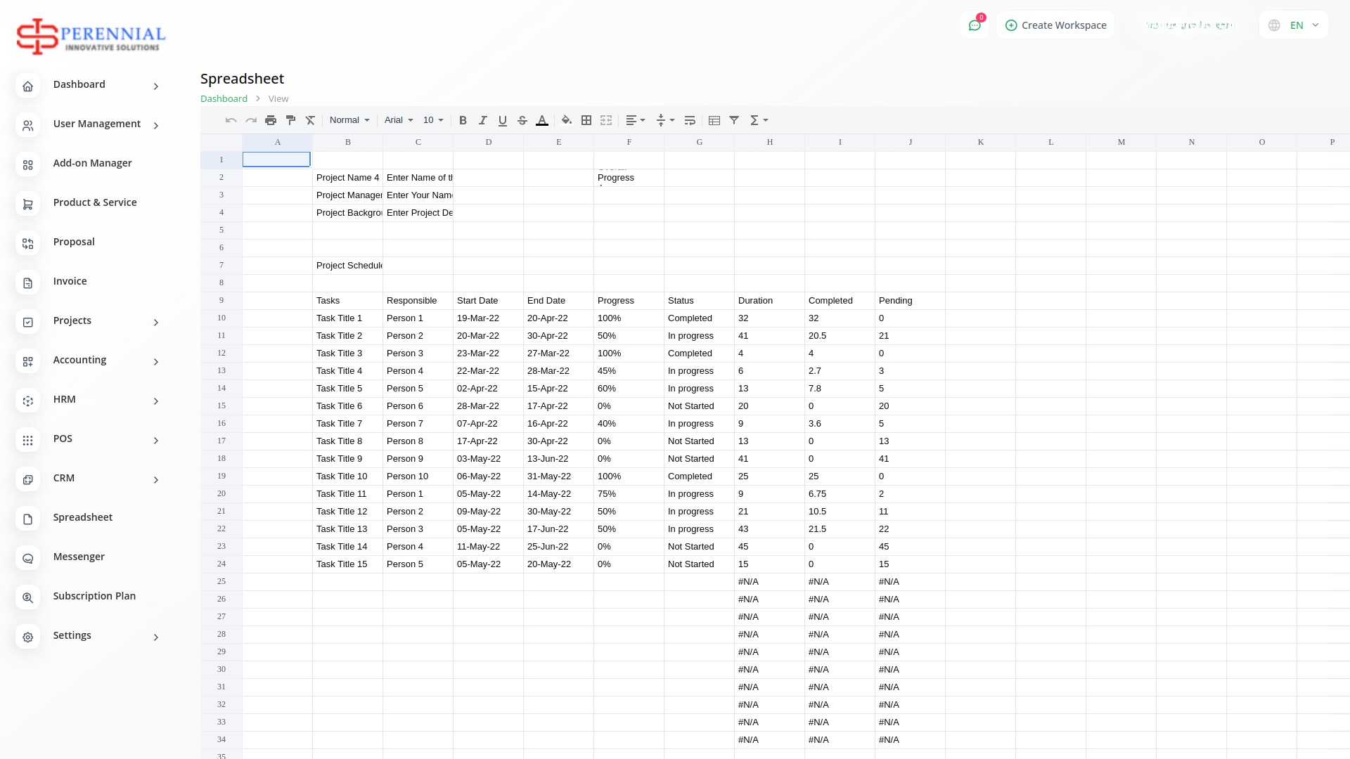Click the filter funnel icon
Image resolution: width=1350 pixels, height=759 pixels.
pyautogui.click(x=734, y=120)
